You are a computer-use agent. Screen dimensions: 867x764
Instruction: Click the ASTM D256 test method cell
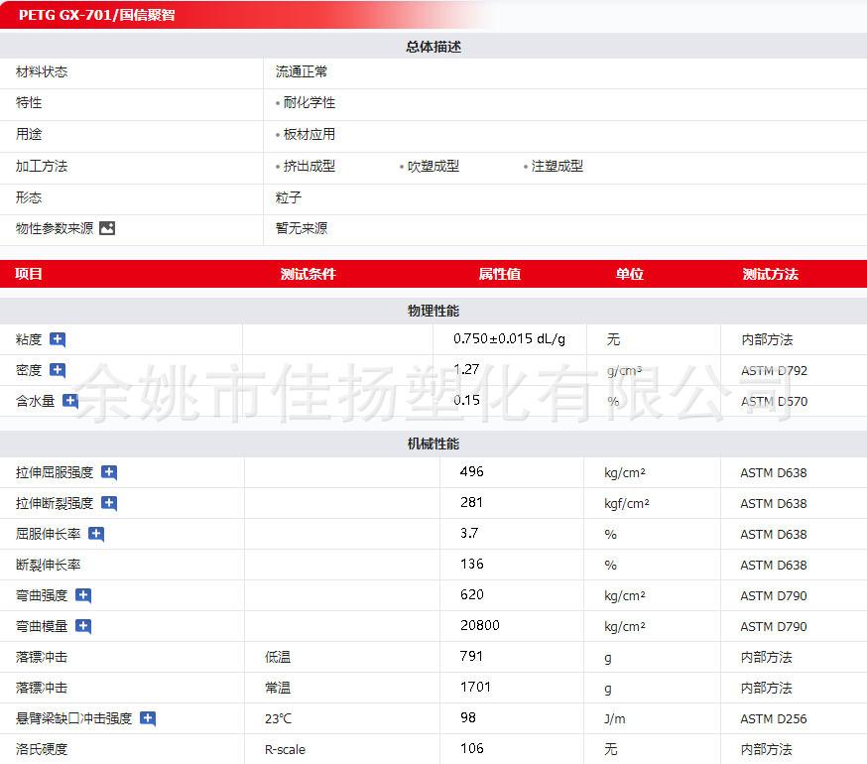pos(774,718)
